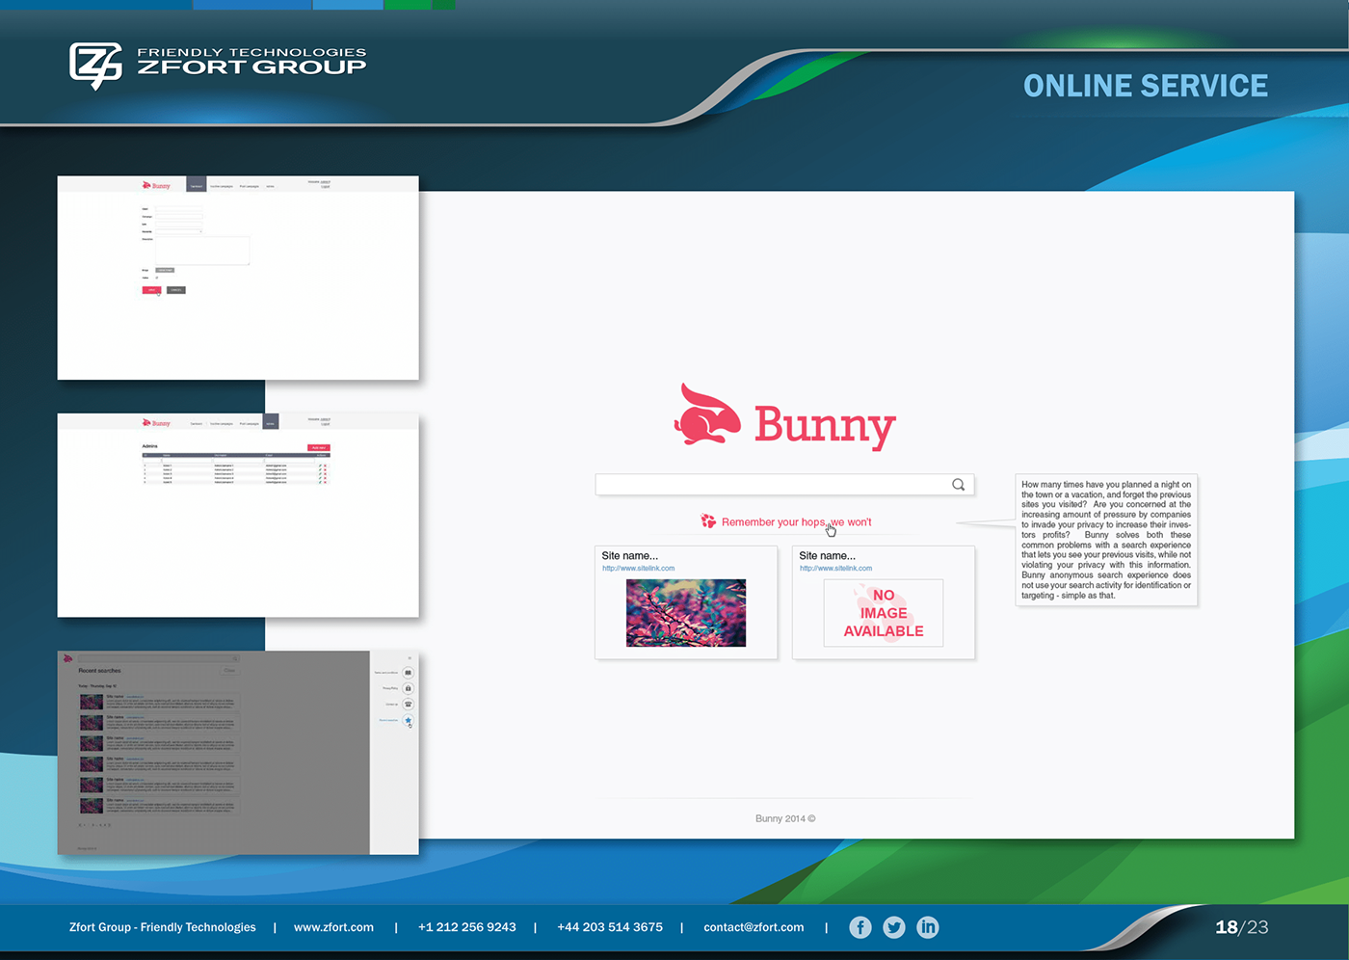Image resolution: width=1349 pixels, height=960 pixels.
Task: Click second 'Site name...' card title
Action: 828,556
